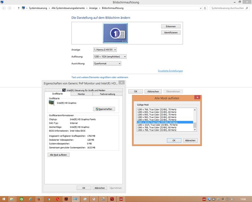
Task: Select the Grafikkarte tab
Action: 58,94
